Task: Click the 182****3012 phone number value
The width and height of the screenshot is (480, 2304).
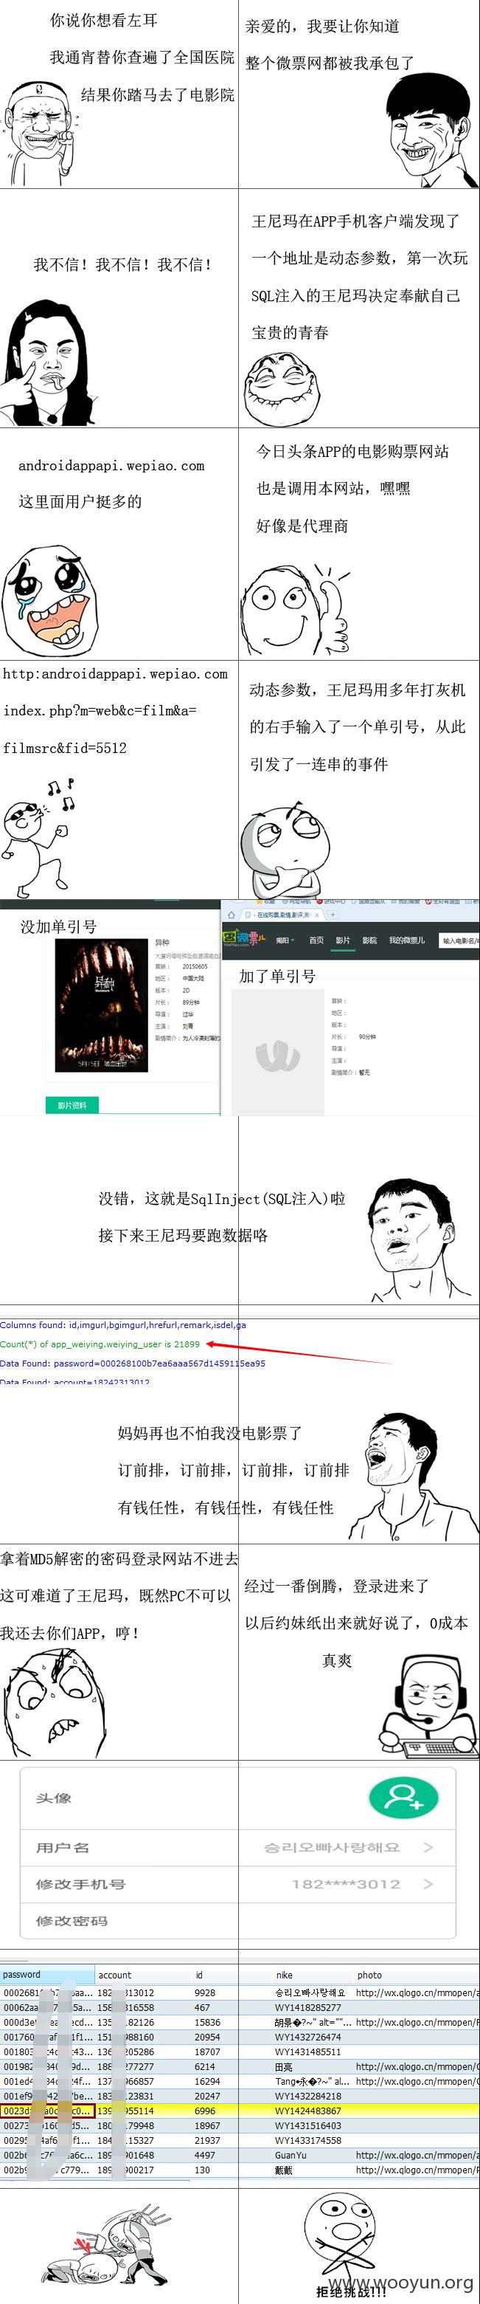Action: (346, 1884)
